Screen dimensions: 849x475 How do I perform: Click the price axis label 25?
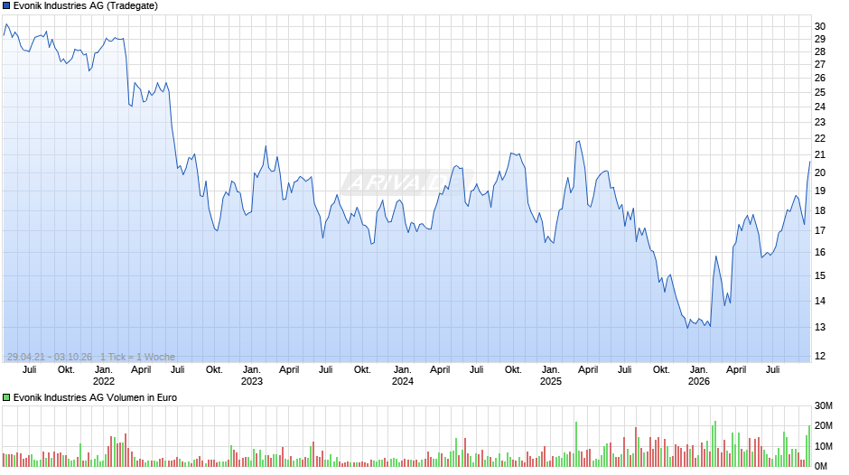(x=820, y=93)
